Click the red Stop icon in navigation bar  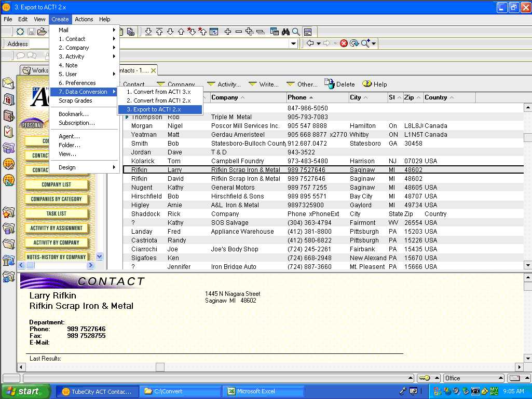pyautogui.click(x=344, y=44)
